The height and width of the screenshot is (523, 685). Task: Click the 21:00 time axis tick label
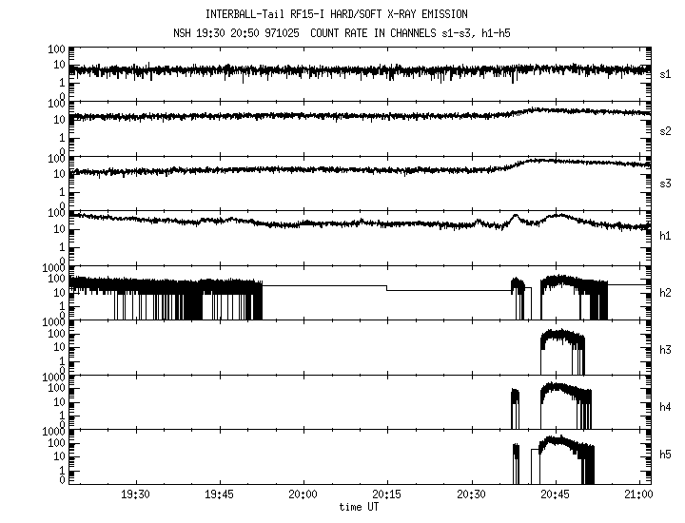pyautogui.click(x=638, y=496)
